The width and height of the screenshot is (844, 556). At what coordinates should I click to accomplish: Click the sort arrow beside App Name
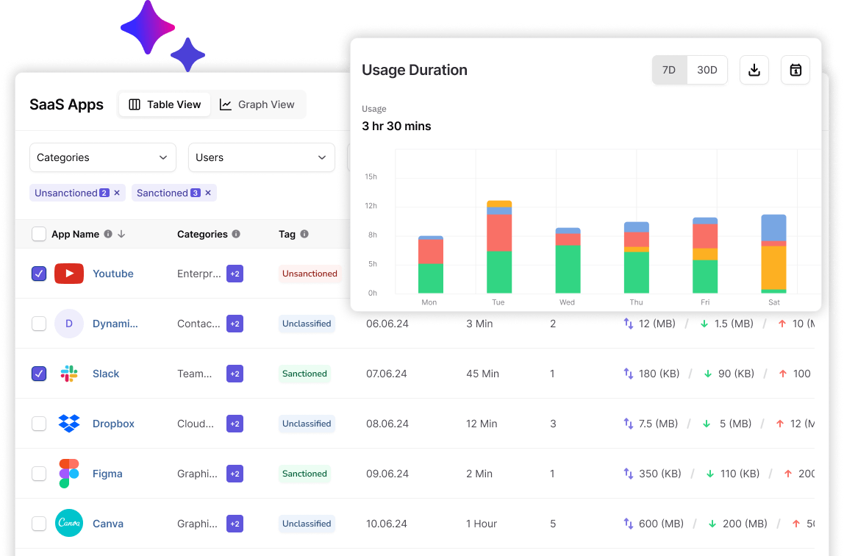[x=121, y=234]
